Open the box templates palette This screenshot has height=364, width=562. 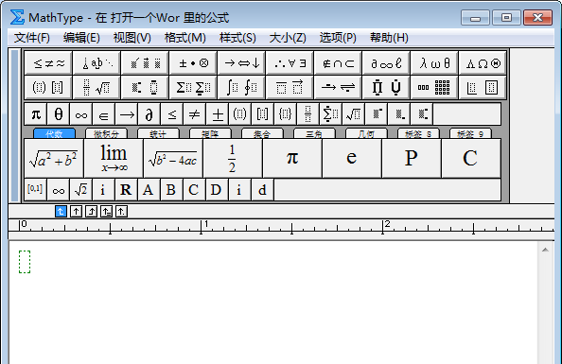click(483, 87)
